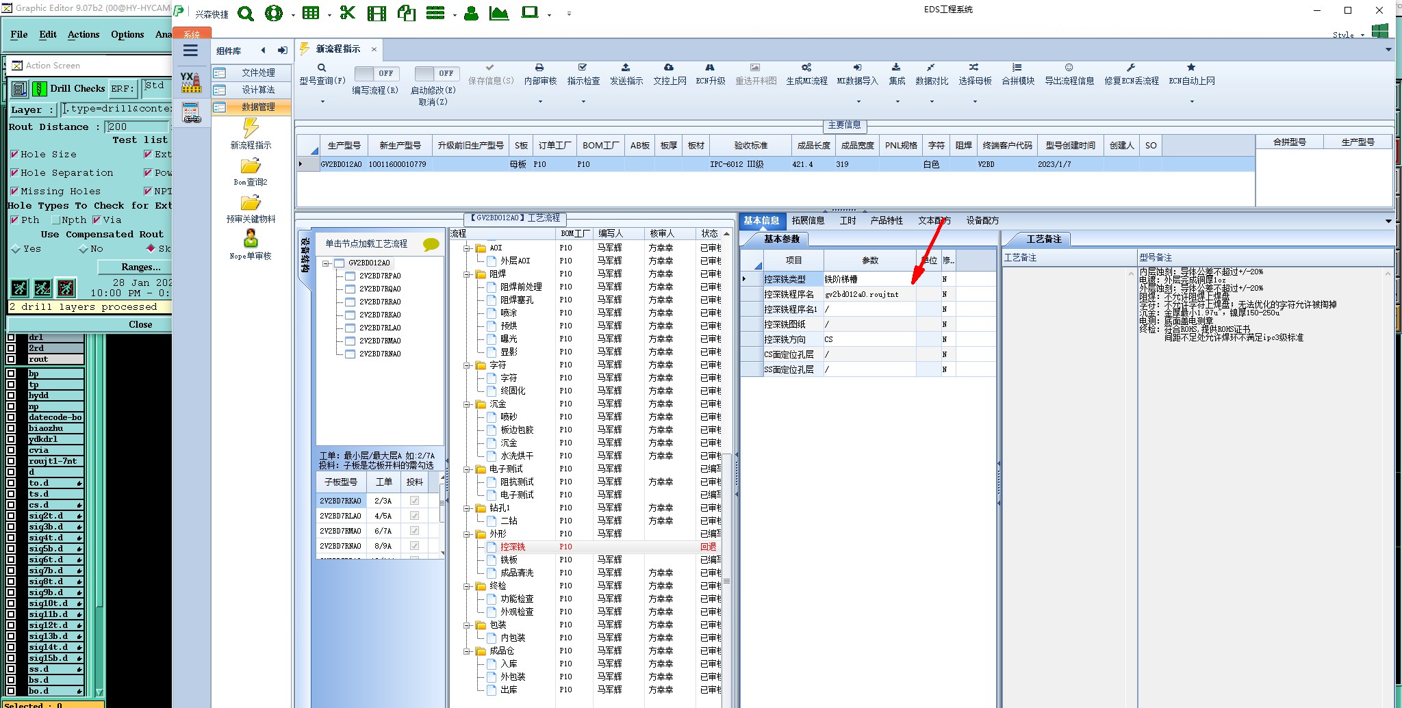Click 修复ECN丢流程 wrench tool

1131,74
